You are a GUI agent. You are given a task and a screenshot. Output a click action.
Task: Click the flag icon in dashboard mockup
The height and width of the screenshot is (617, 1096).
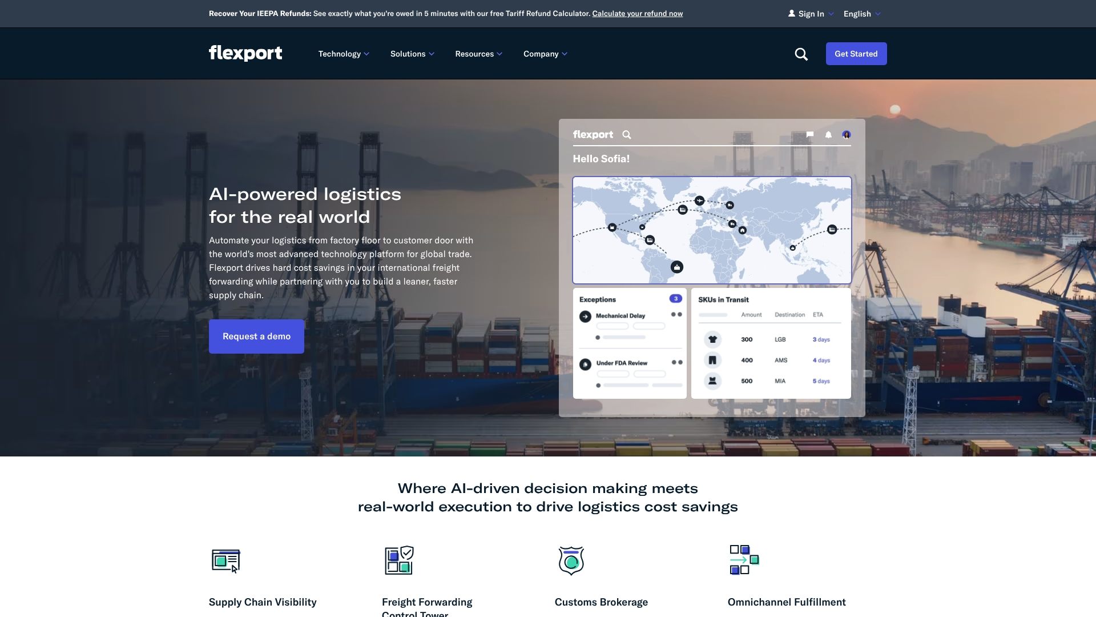(809, 135)
